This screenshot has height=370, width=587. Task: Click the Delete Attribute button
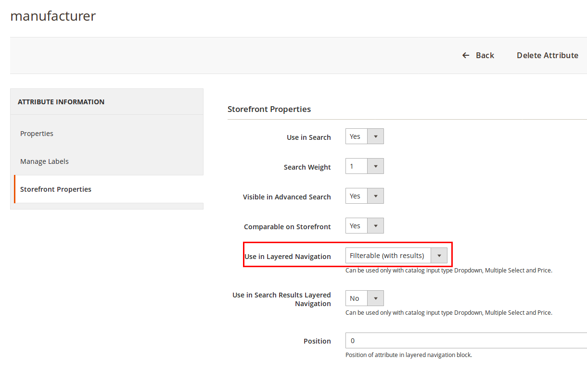[x=547, y=55]
